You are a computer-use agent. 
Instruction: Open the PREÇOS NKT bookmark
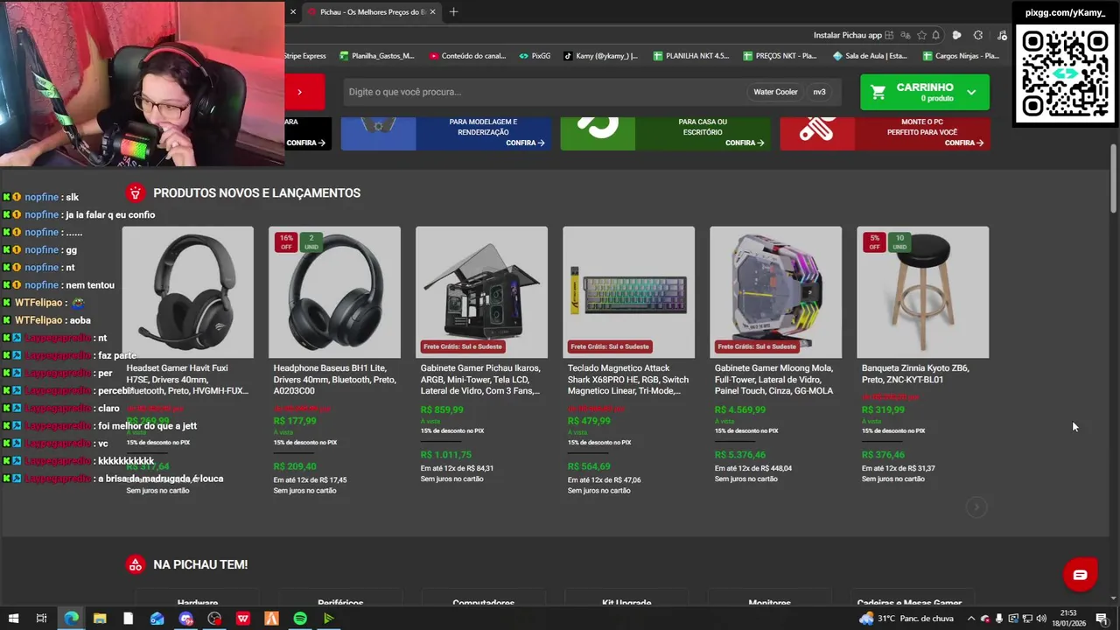[x=780, y=56]
